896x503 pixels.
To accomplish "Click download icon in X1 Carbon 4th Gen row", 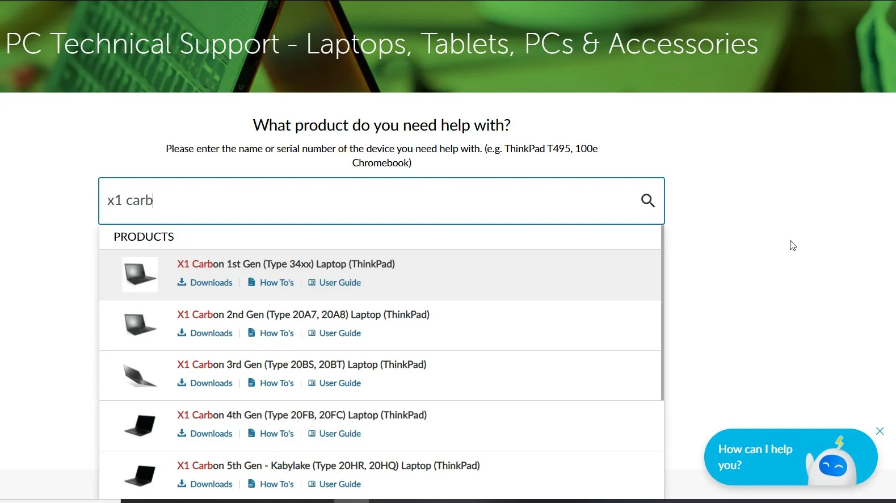I will pyautogui.click(x=182, y=433).
